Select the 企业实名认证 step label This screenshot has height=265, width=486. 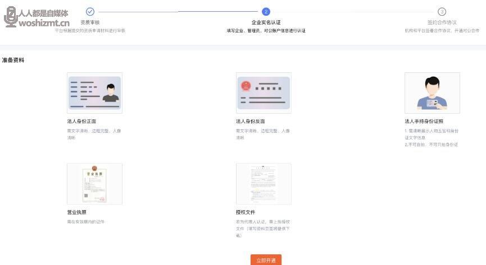266,22
